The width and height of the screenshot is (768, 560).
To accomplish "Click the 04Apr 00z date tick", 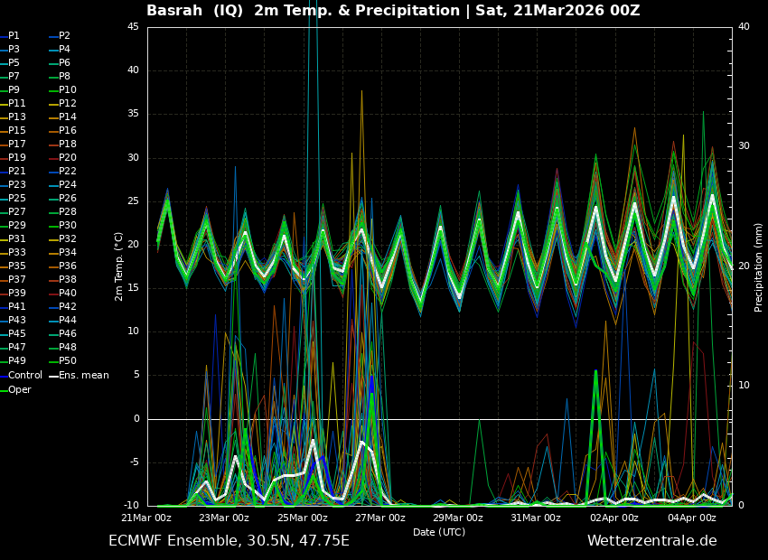I will point(692,518).
